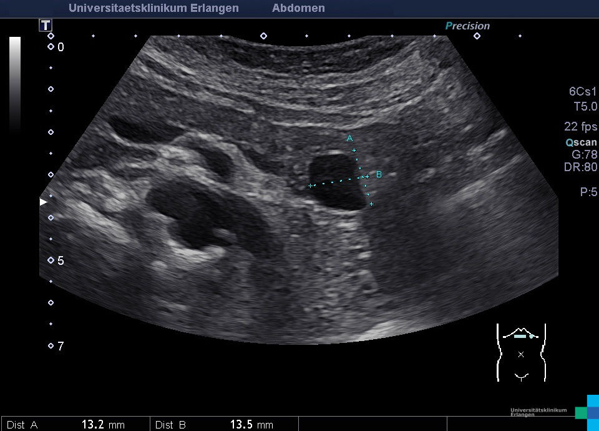
Task: Toggle the Precision imaging indicator
Action: (x=467, y=26)
